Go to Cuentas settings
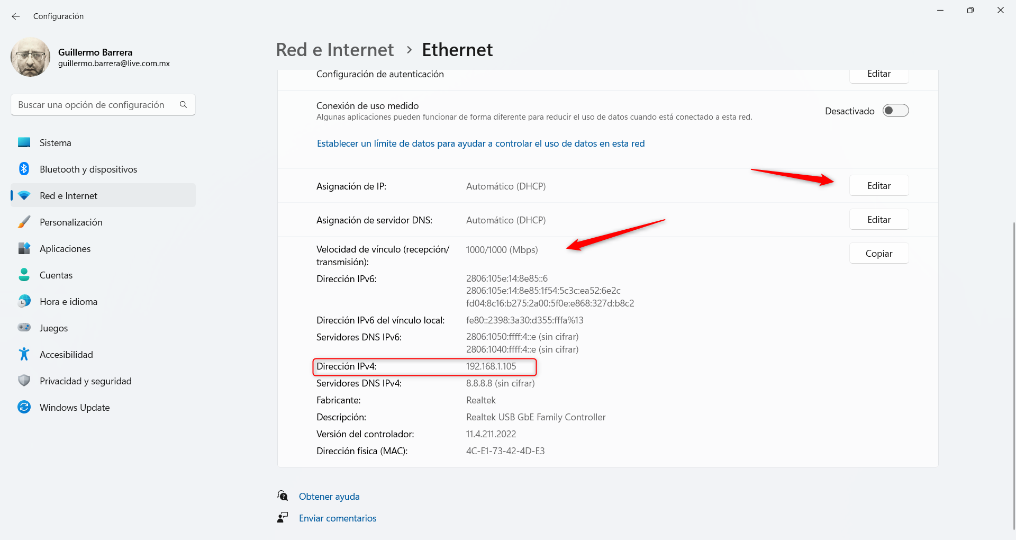 (56, 275)
